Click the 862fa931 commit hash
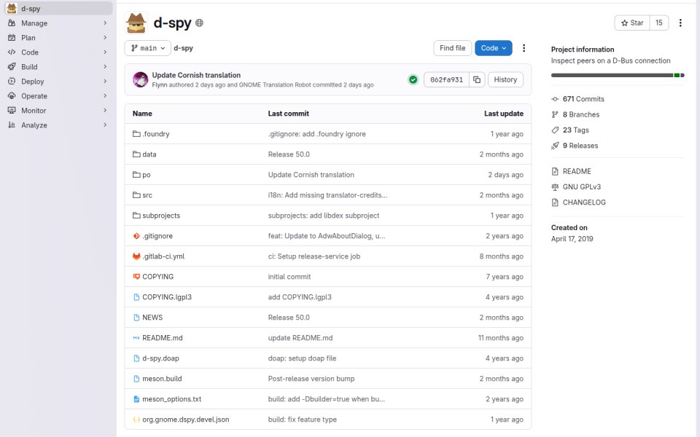Viewport: 700px width, 437px height. tap(446, 80)
